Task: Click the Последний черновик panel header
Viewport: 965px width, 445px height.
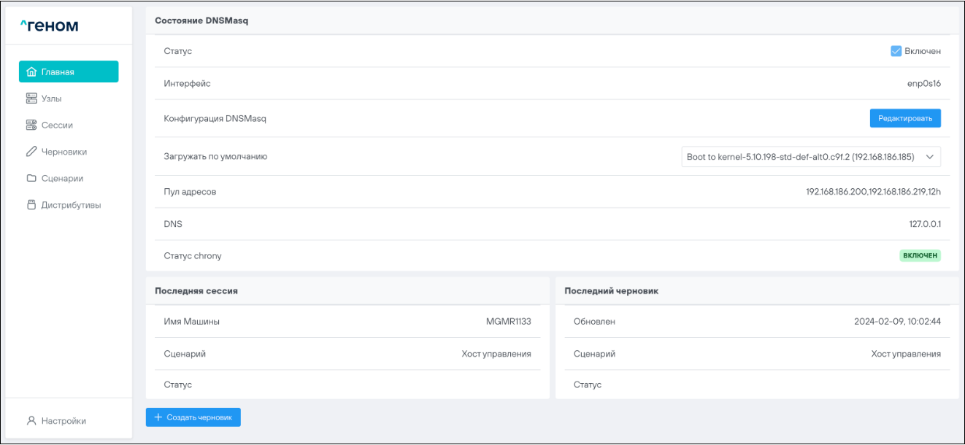Action: coord(612,290)
